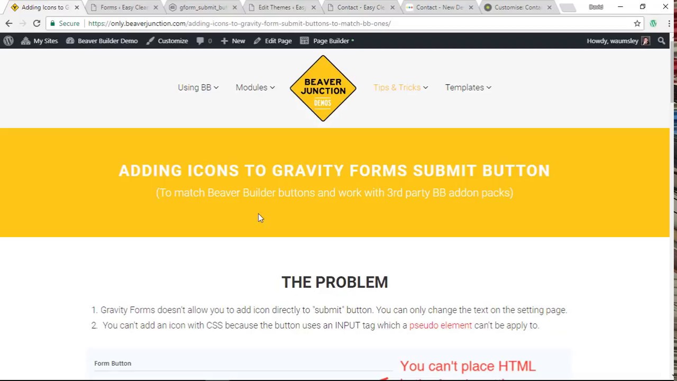Click the David profile button in title bar
Screen dimensions: 677x381
(596, 7)
